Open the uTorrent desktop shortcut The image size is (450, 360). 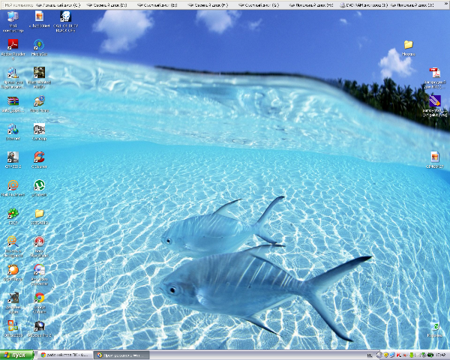pos(39,185)
